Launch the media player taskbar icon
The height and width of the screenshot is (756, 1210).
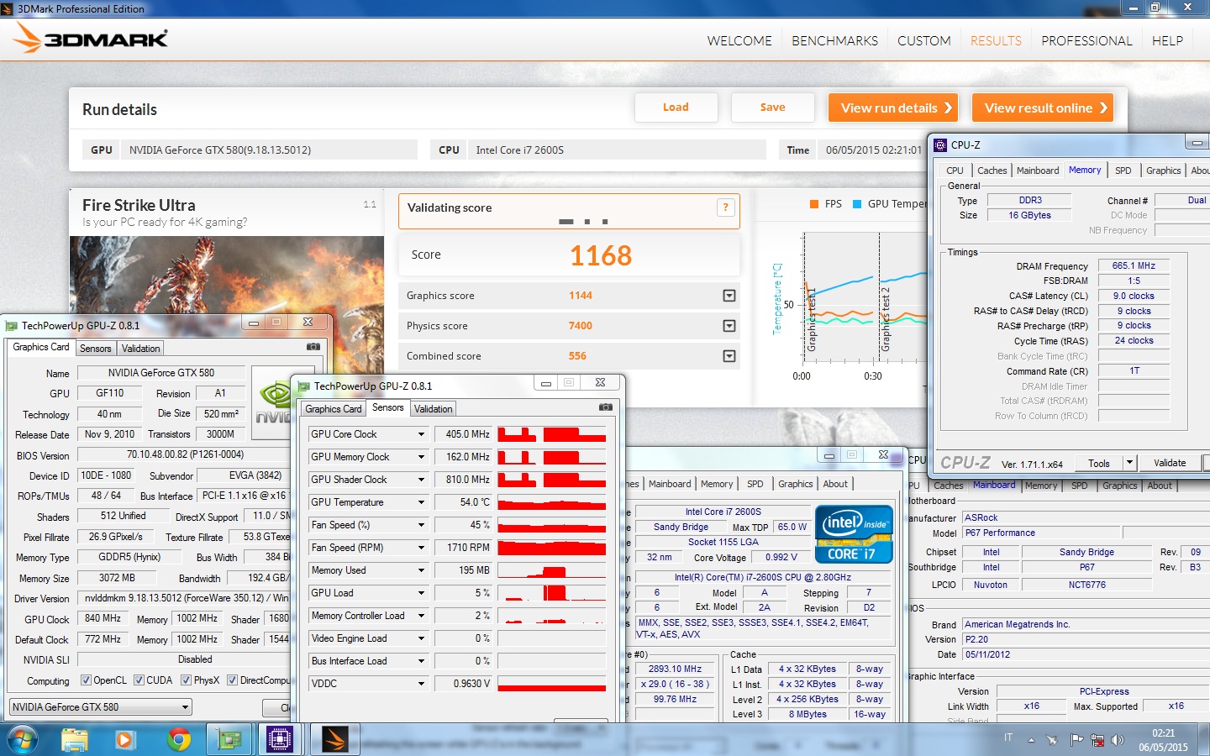(x=124, y=740)
